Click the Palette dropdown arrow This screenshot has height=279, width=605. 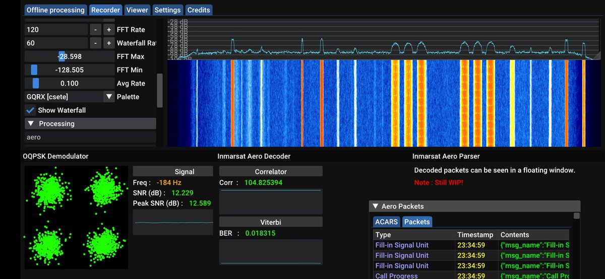[x=109, y=97]
